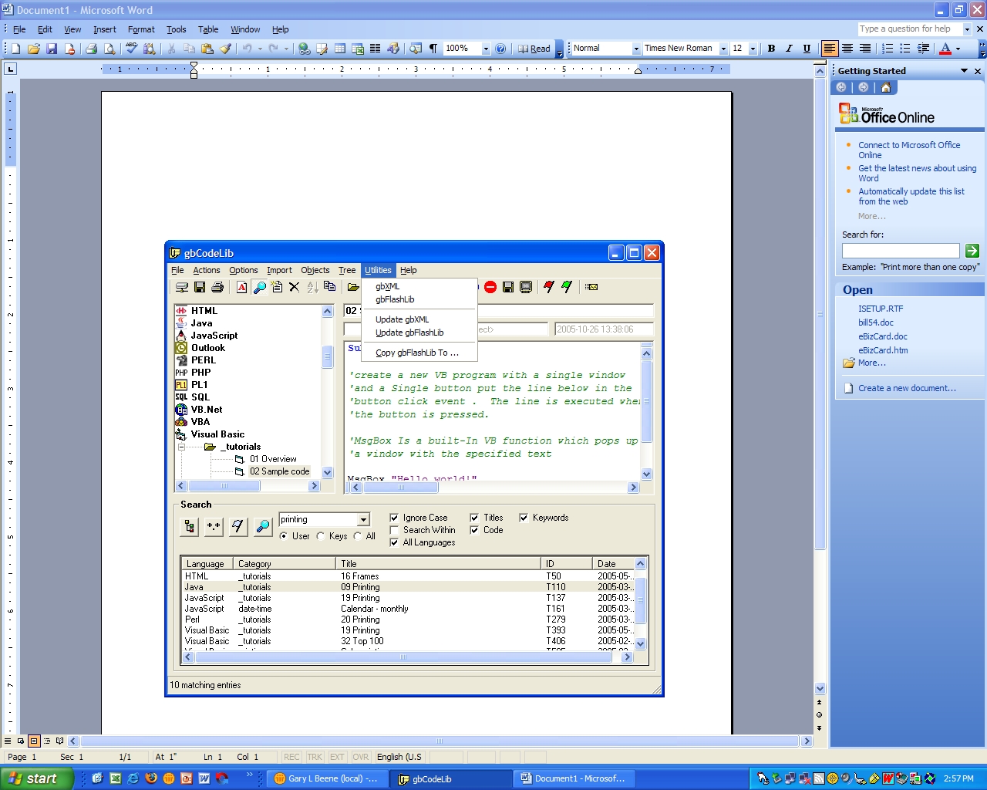This screenshot has height=790, width=987.
Task: Click printer icon in gbCodeLib toolbar
Action: point(217,287)
